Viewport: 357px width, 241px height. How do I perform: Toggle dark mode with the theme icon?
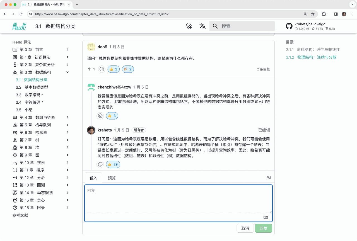click(x=189, y=26)
